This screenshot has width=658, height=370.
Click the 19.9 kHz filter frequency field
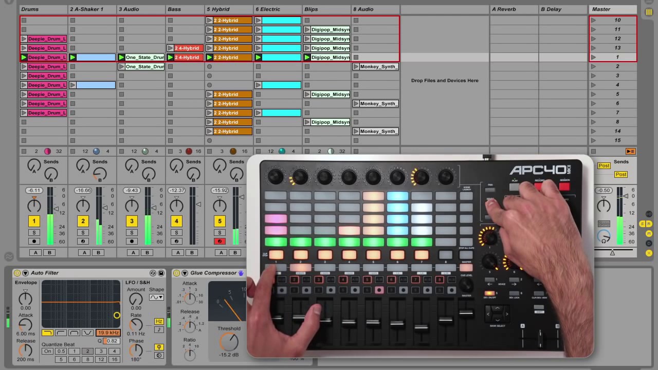(108, 333)
